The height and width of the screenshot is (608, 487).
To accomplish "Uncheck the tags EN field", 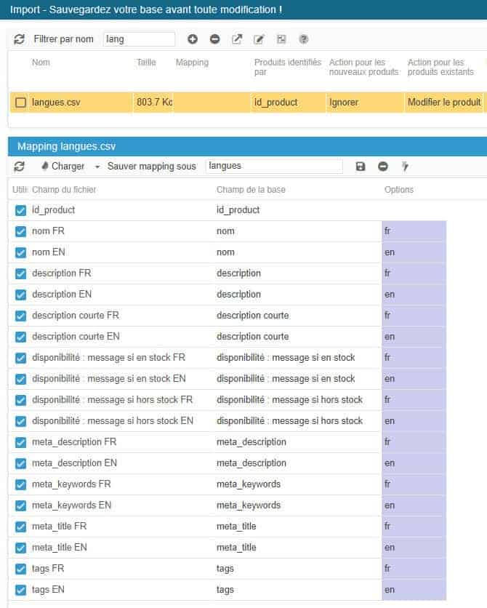I will tap(20, 590).
